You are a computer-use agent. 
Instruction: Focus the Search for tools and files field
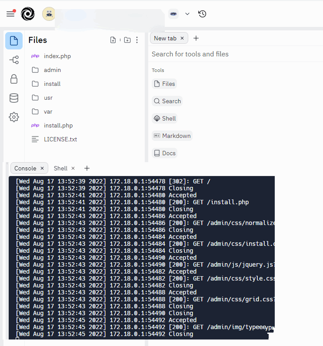click(x=236, y=54)
